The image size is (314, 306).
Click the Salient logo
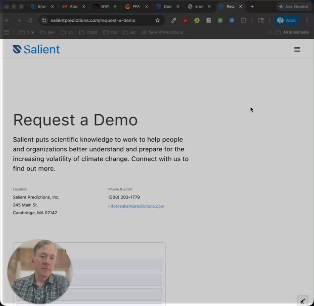click(x=36, y=49)
